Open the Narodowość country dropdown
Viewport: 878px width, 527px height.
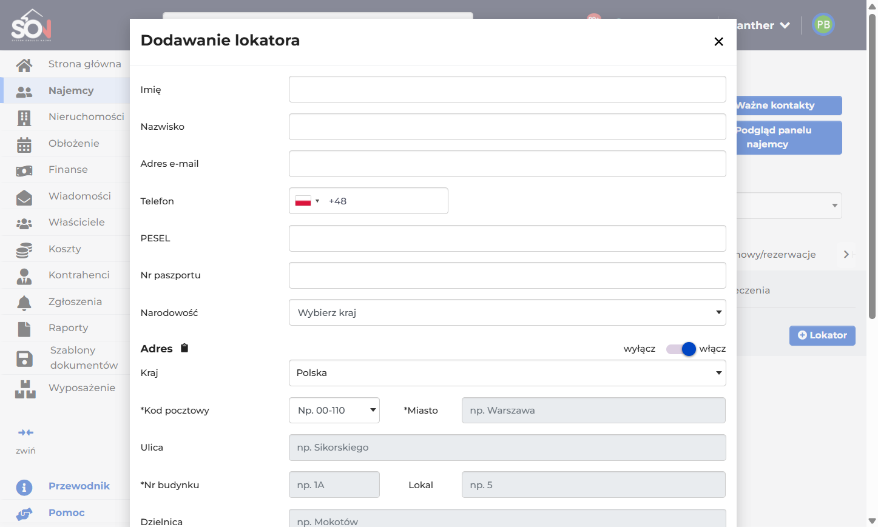click(507, 312)
